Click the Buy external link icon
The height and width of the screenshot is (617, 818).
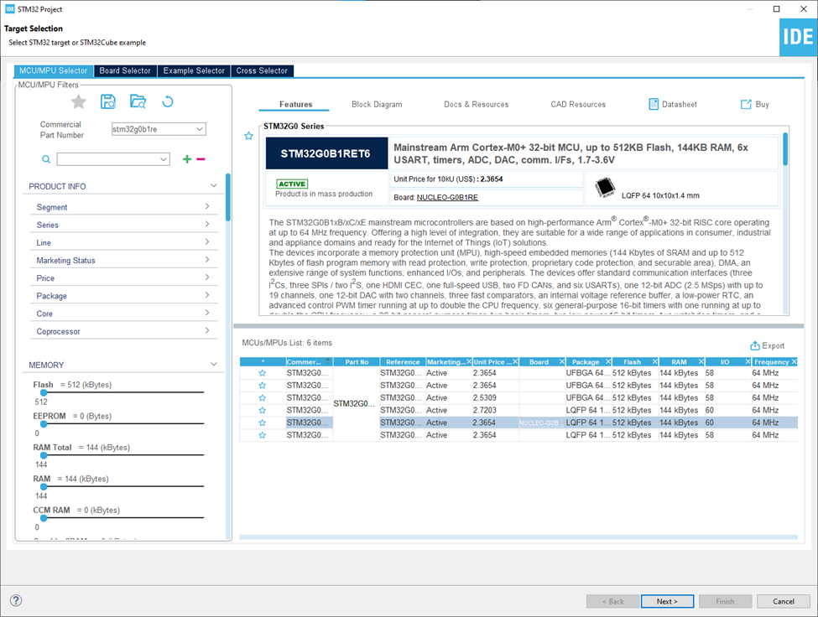click(746, 104)
